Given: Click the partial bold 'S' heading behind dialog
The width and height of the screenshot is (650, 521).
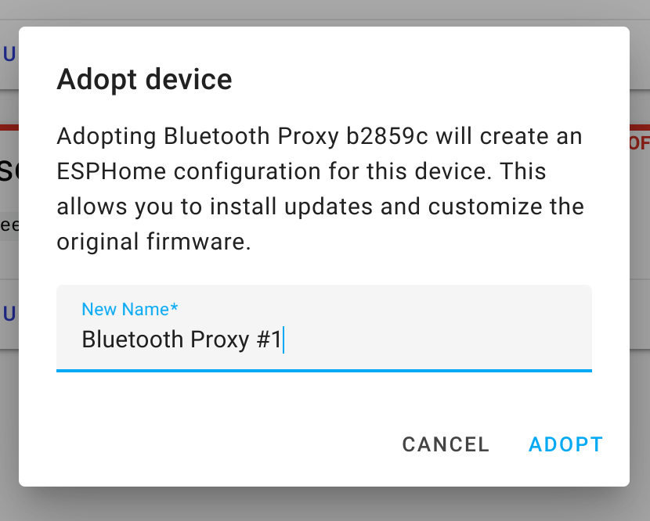Looking at the screenshot, I should point(9,170).
